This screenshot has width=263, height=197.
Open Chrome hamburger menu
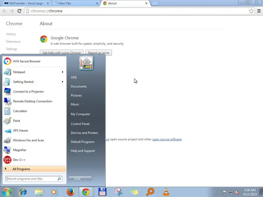tap(259, 11)
